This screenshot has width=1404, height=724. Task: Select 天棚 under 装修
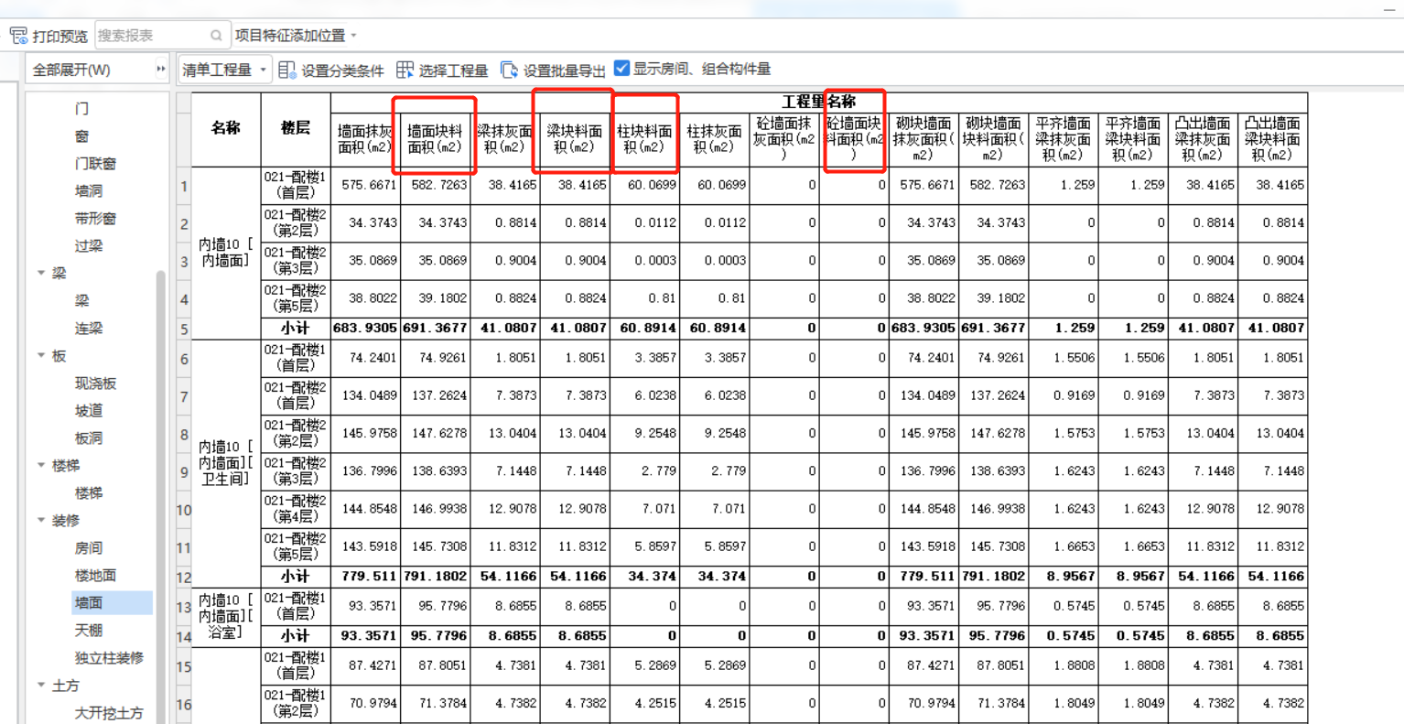(x=89, y=630)
